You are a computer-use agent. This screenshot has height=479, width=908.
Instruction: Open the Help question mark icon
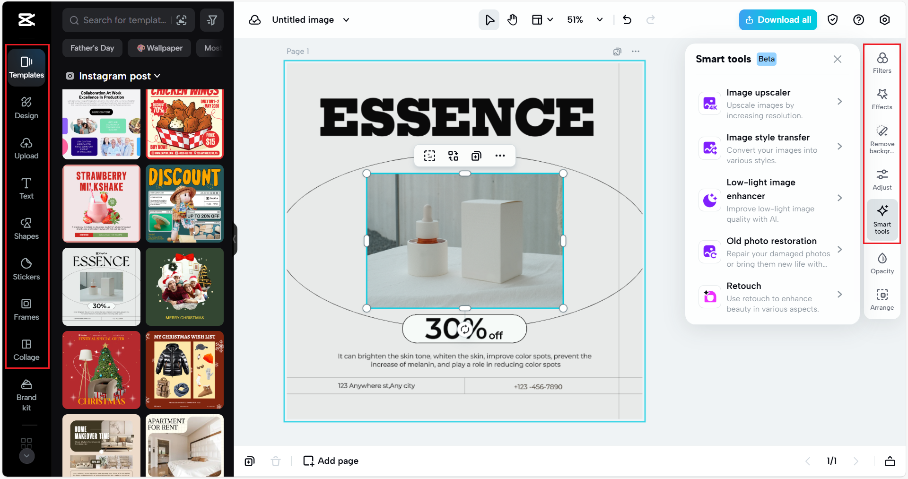[859, 20]
